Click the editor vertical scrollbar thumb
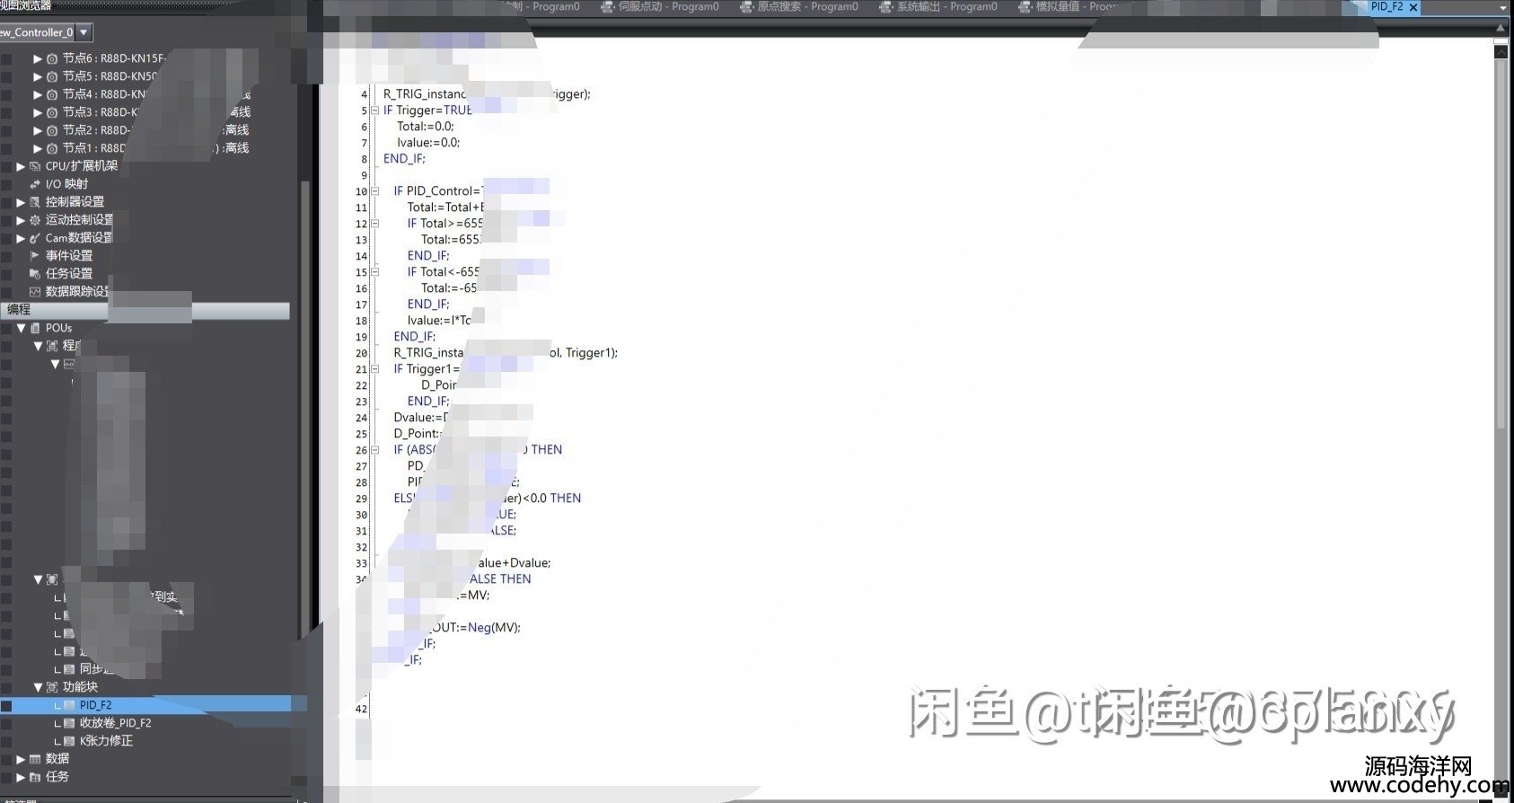The width and height of the screenshot is (1514, 803). tap(1501, 243)
